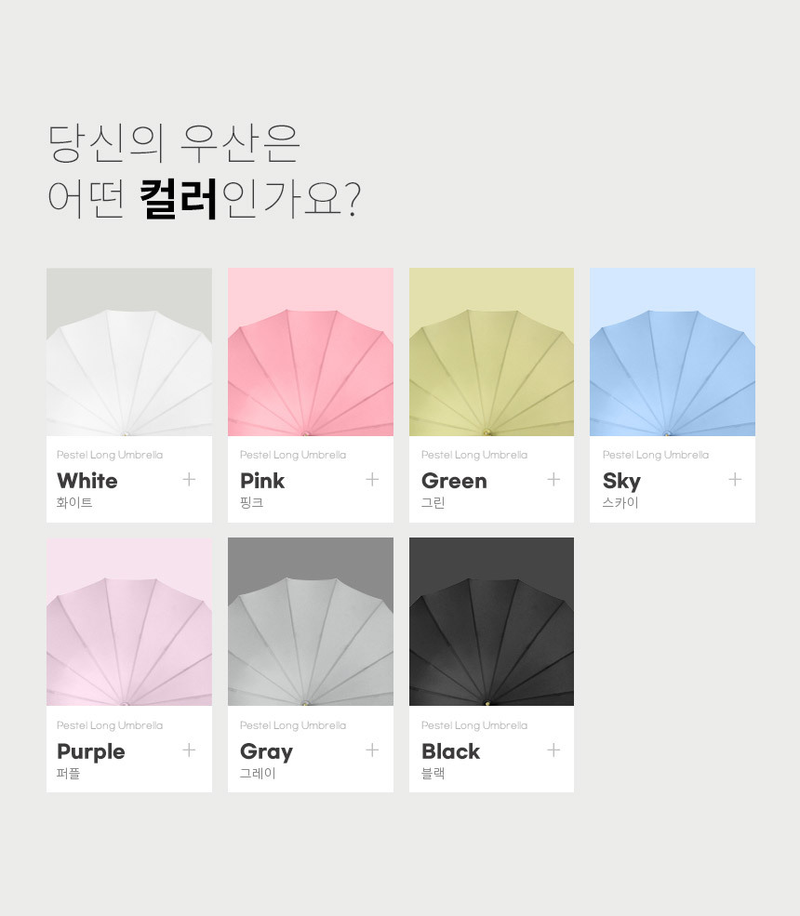This screenshot has height=916, width=800.
Task: Select the pink umbrella image
Action: [311, 352]
